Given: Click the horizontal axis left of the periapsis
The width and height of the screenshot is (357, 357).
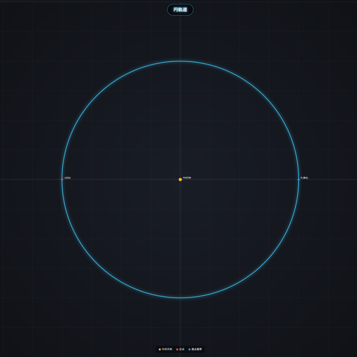Looking at the screenshot, I should (x=31, y=179).
